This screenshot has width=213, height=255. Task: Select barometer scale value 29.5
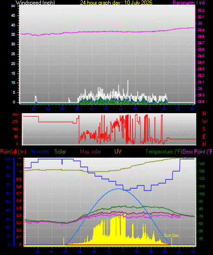pyautogui.click(x=201, y=56)
